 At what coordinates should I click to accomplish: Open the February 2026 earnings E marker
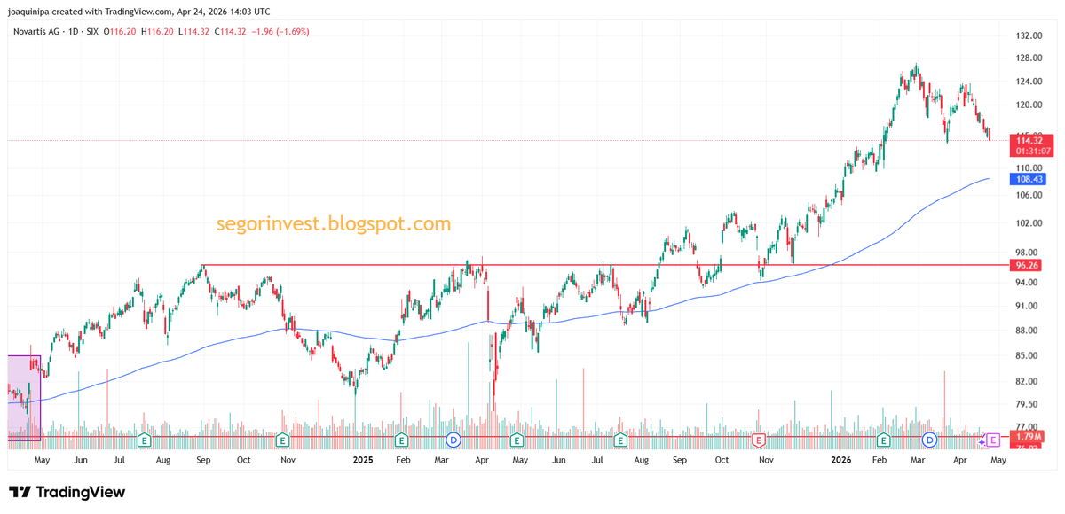point(884,440)
